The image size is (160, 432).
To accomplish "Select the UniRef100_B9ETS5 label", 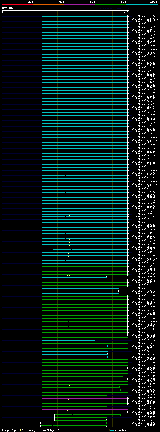I will [x=143, y=415].
